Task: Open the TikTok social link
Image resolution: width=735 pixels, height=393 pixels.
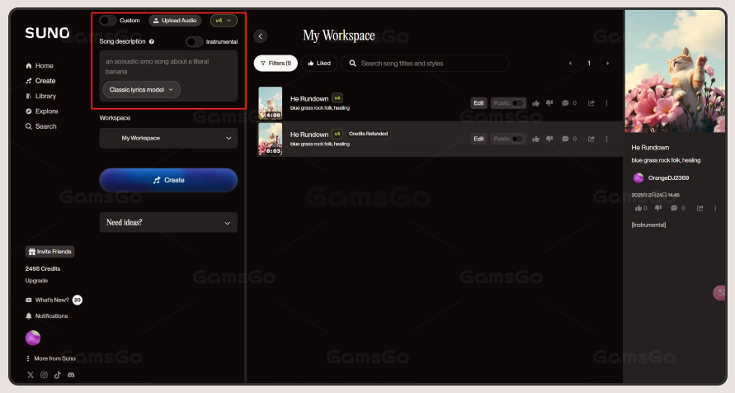Action: coord(57,375)
